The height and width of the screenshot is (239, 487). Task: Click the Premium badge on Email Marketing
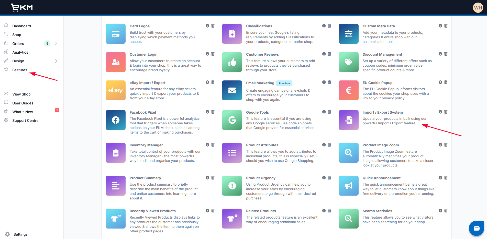[284, 83]
